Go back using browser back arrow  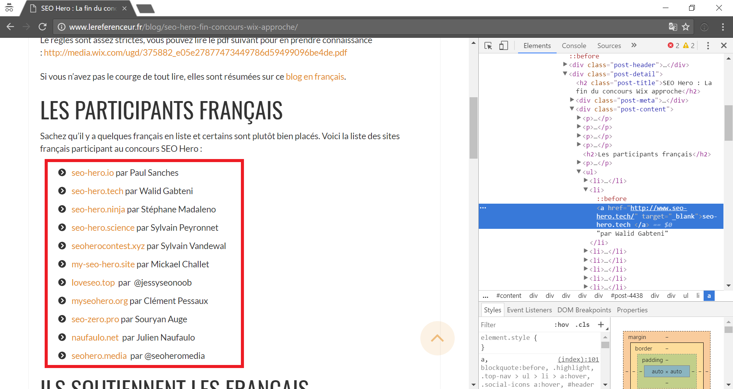[10, 27]
